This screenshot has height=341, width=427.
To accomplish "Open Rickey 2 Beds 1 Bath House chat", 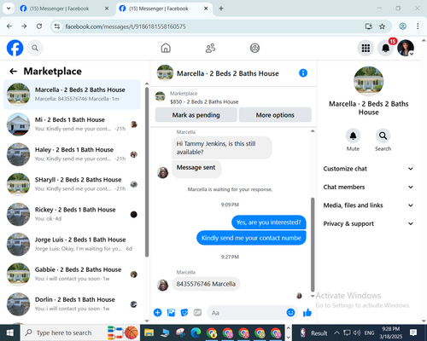I will 72,214.
